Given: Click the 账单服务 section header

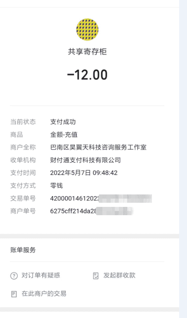Looking at the screenshot, I should coord(23,250).
